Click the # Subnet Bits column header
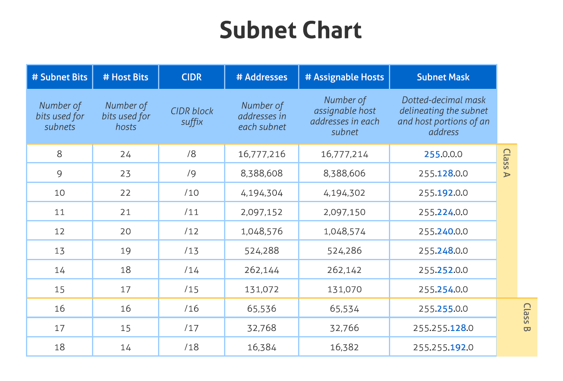 pyautogui.click(x=60, y=77)
